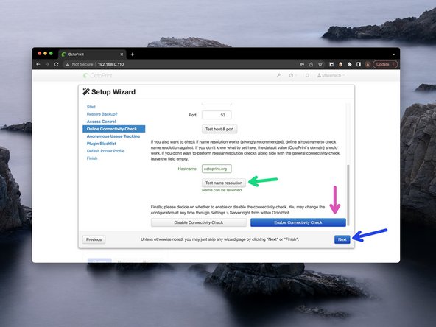Screen dimensions: 436x327
Task: Click Test name resolution button
Action: (224, 183)
